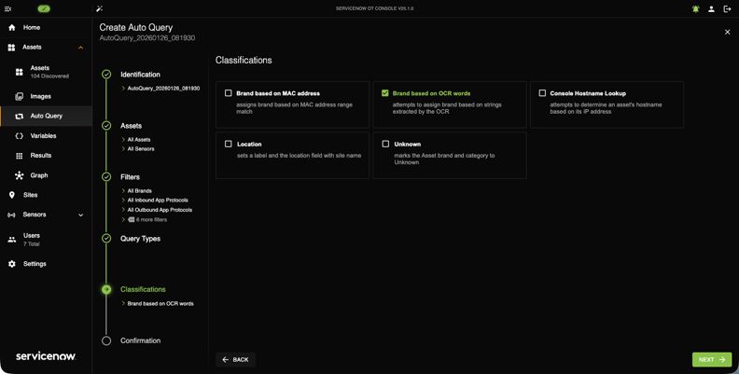Click the Graph network icon
The image size is (739, 374).
coord(20,175)
